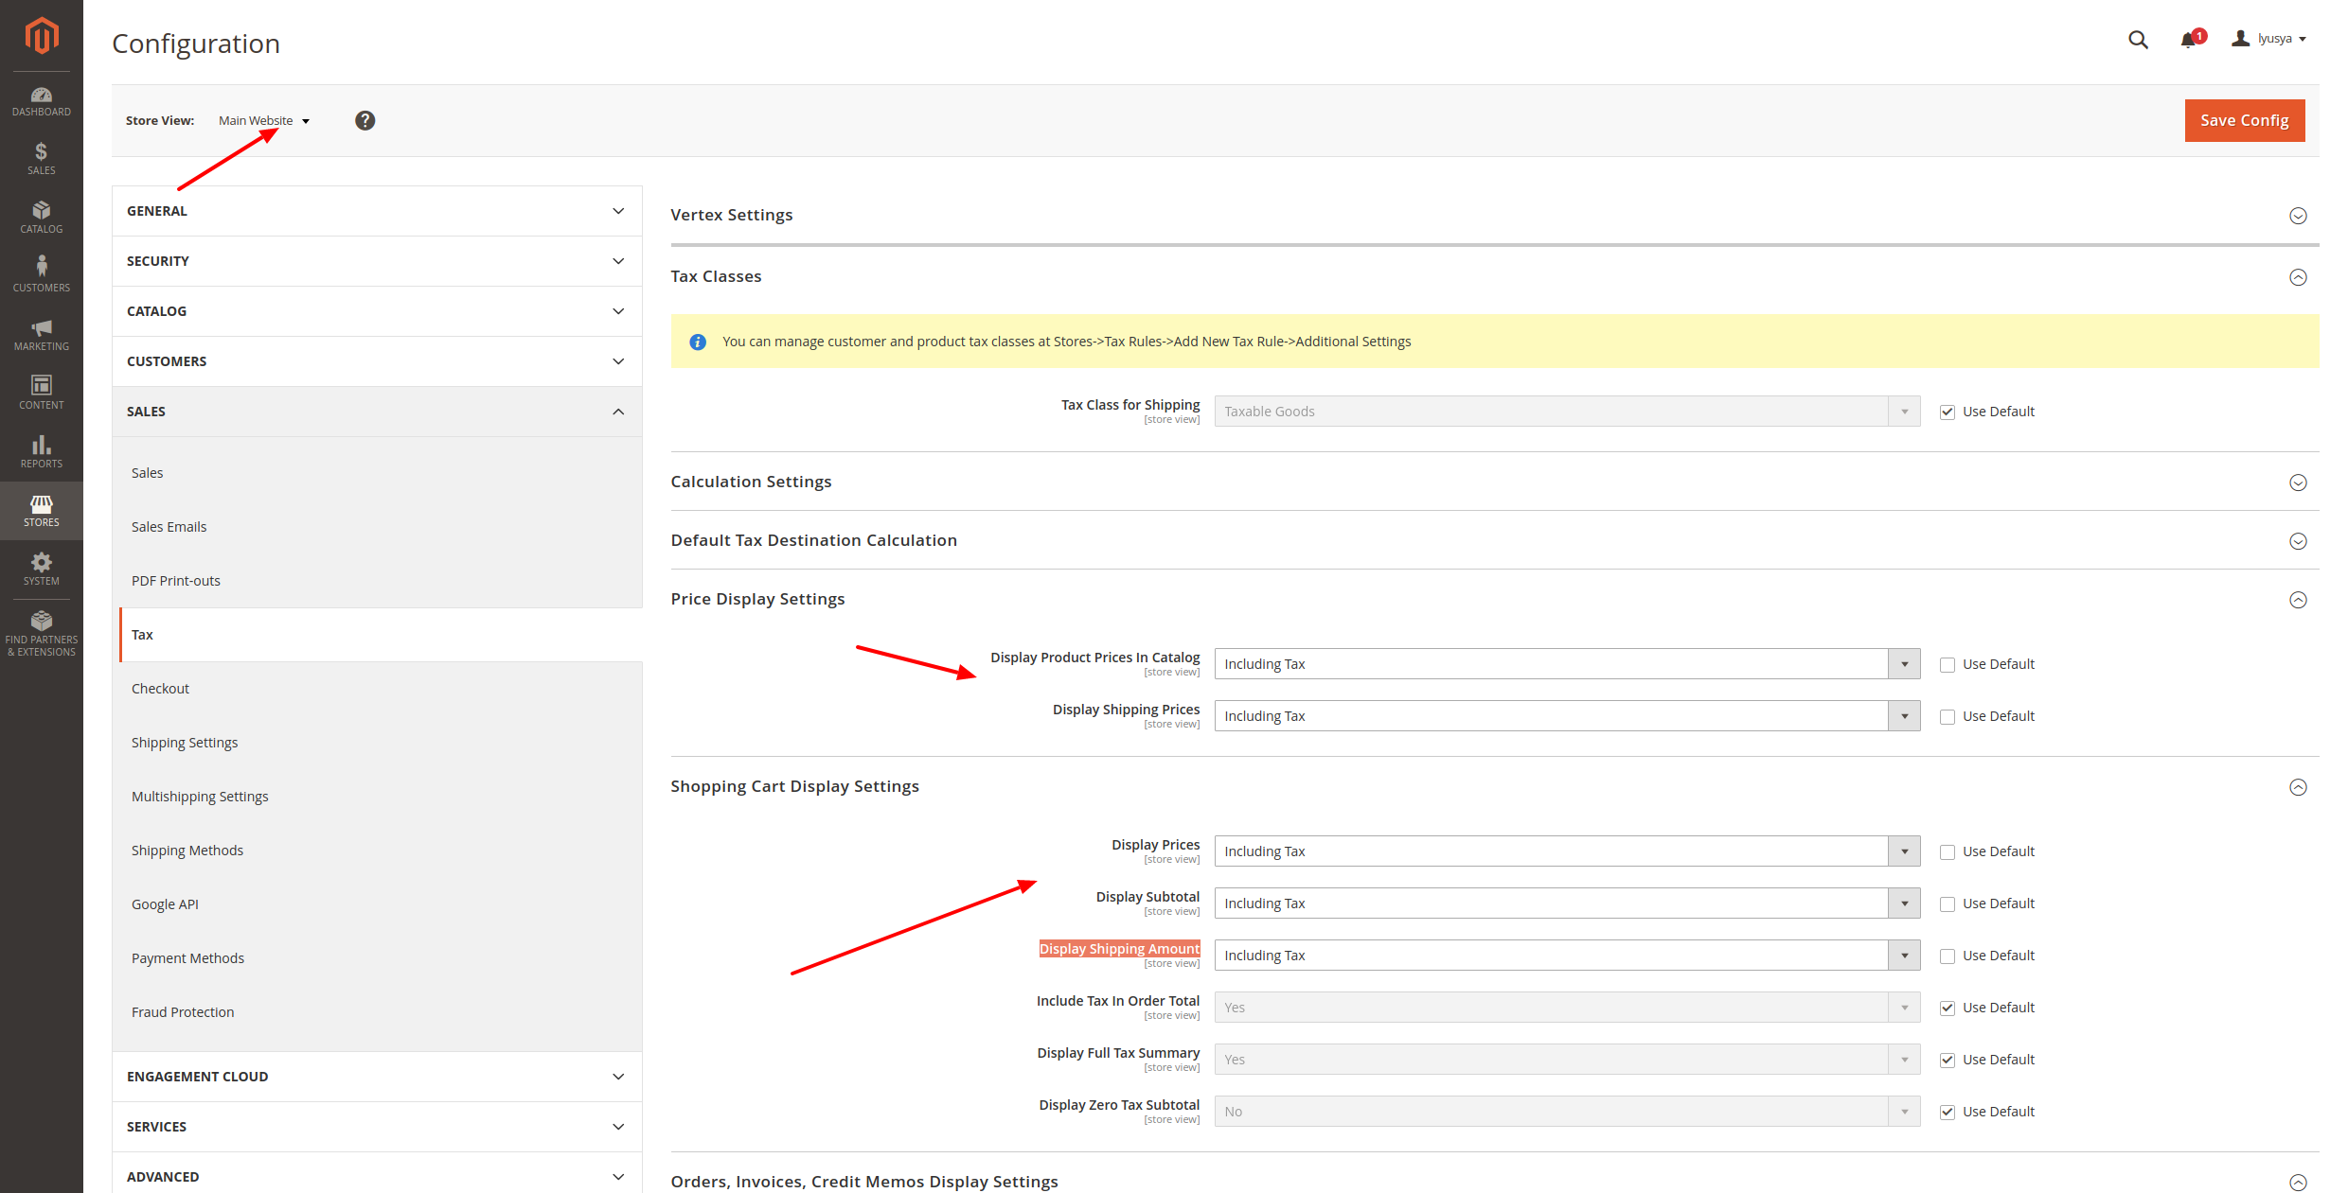Click the admin search magnifier icon

2138,40
